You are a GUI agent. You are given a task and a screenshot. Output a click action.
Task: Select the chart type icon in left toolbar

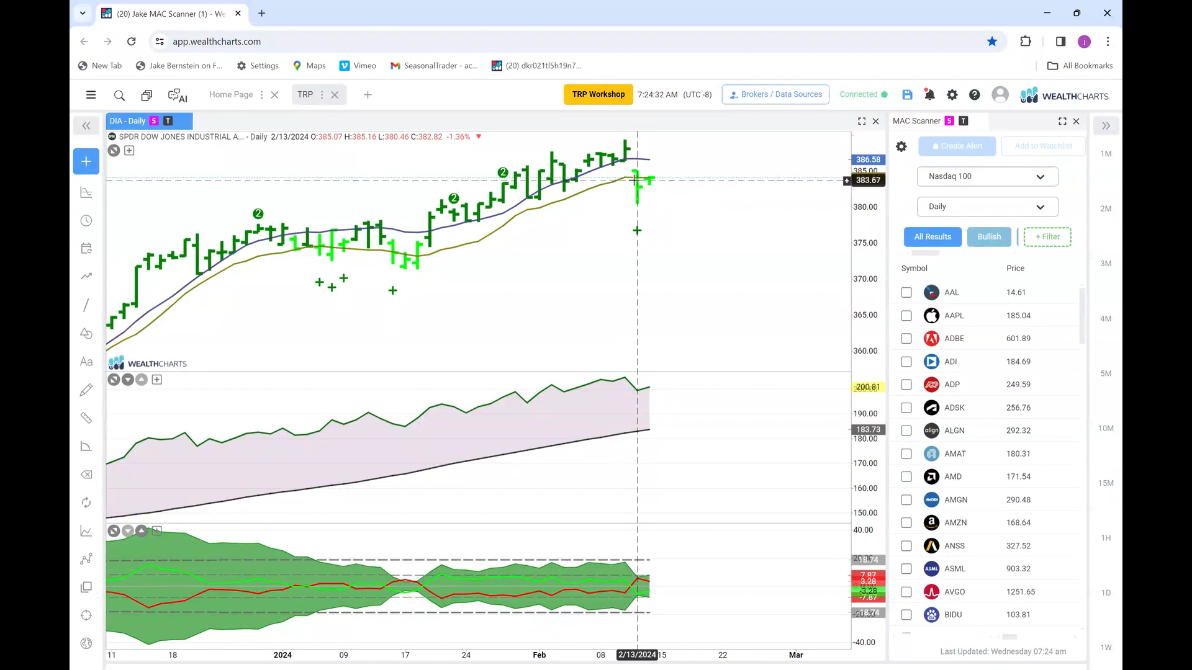[x=86, y=192]
